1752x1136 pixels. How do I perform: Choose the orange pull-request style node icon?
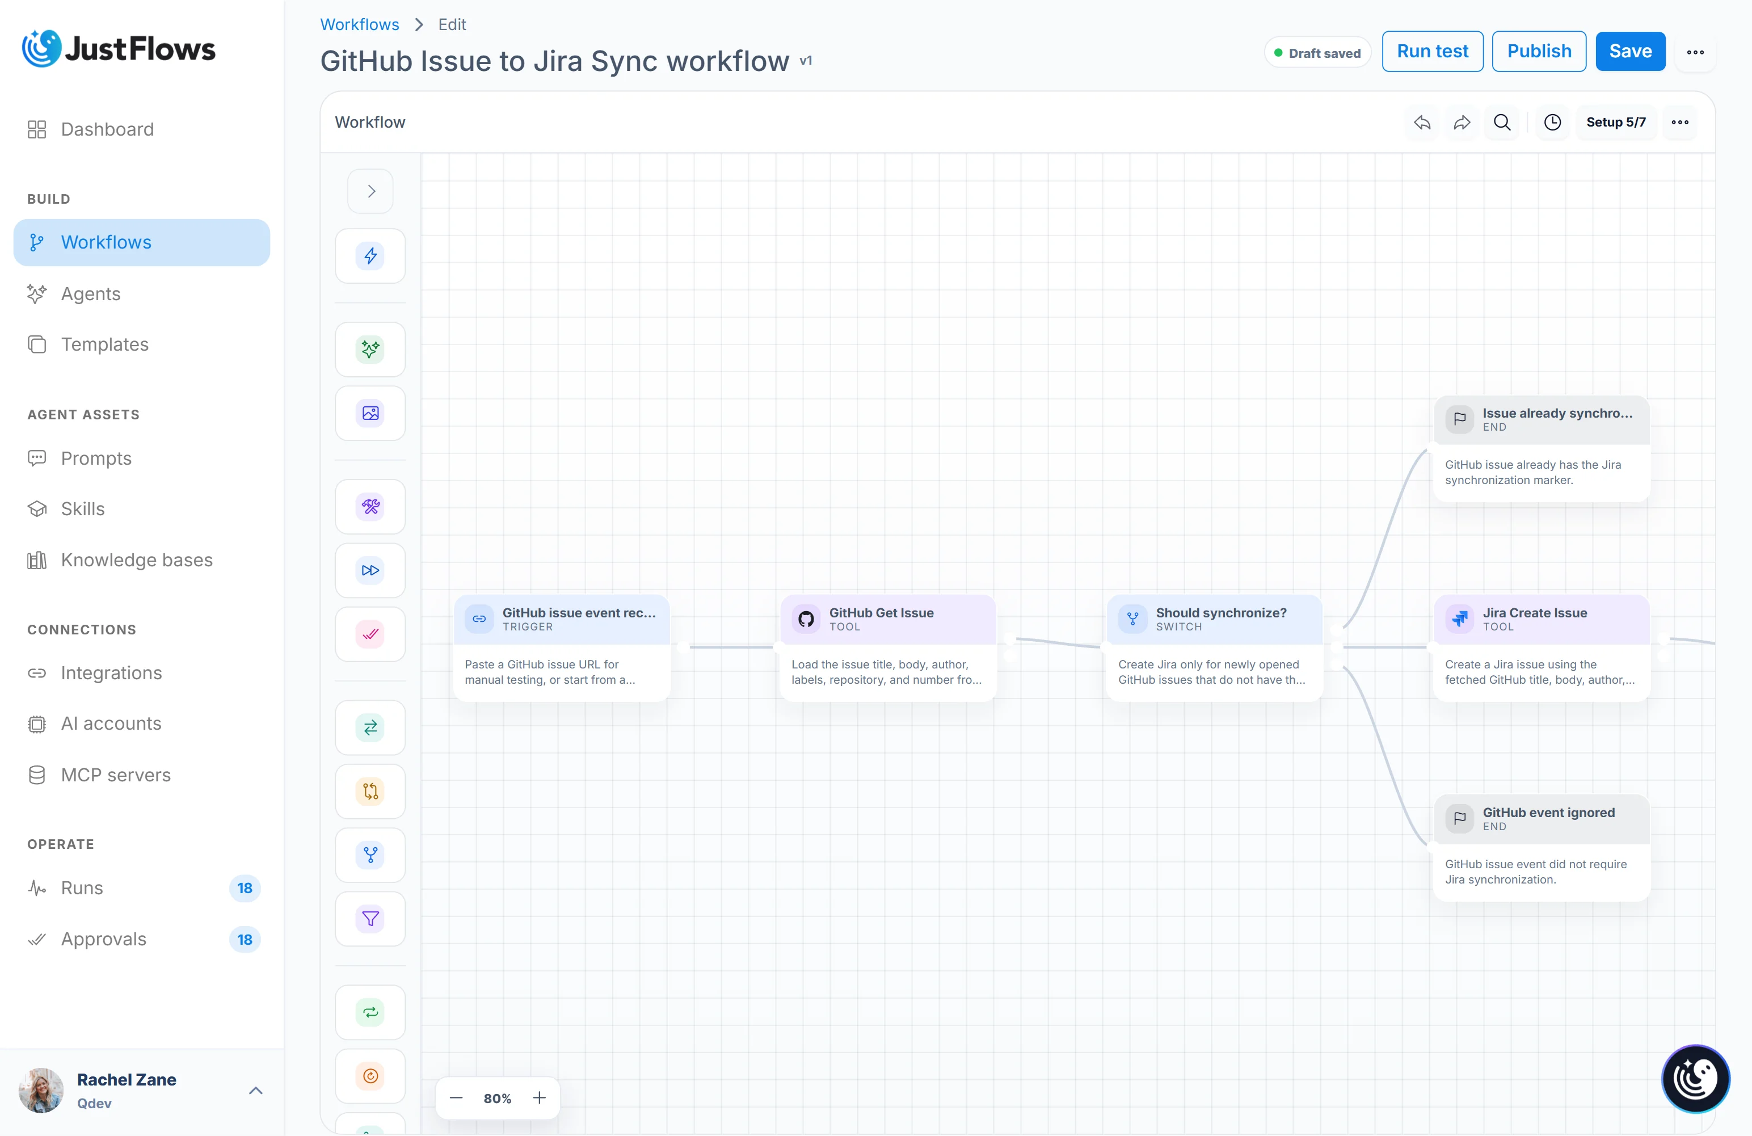[x=370, y=792]
